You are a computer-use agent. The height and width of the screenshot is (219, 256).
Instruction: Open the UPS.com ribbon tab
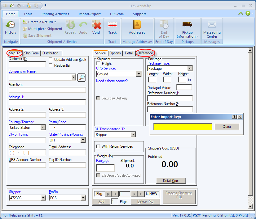pos(117,14)
